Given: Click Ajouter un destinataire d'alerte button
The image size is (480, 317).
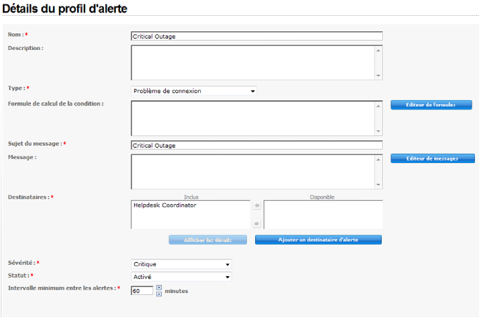Looking at the screenshot, I should pyautogui.click(x=318, y=240).
